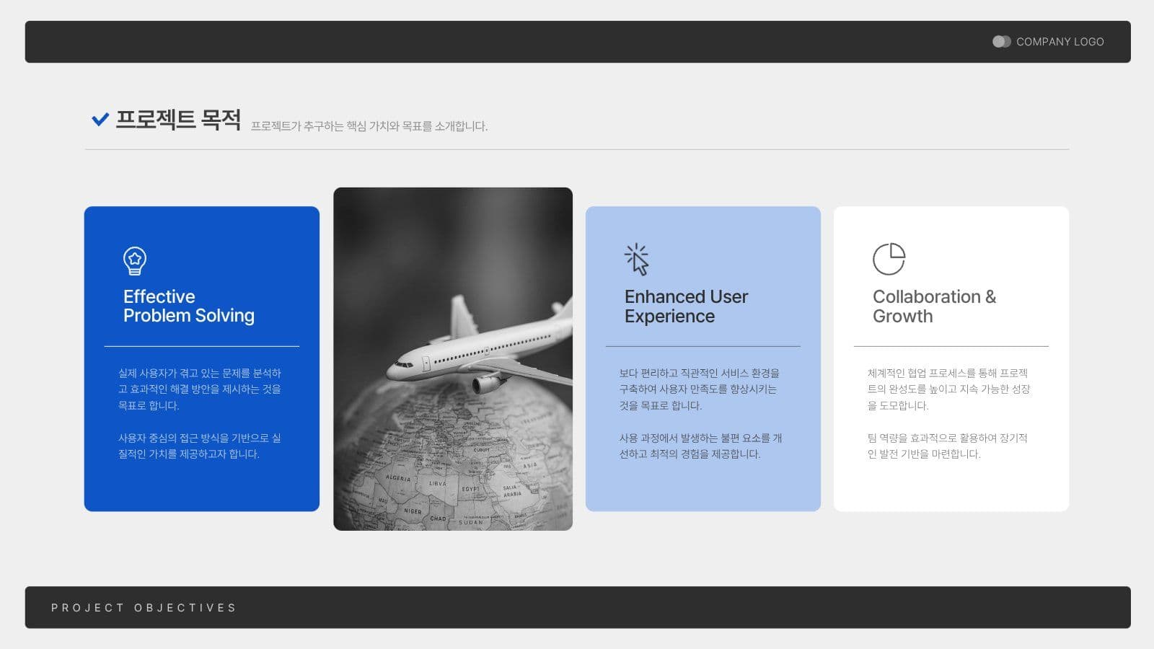The image size is (1154, 649).
Task: Click the airplane on globe photo
Action: click(453, 359)
